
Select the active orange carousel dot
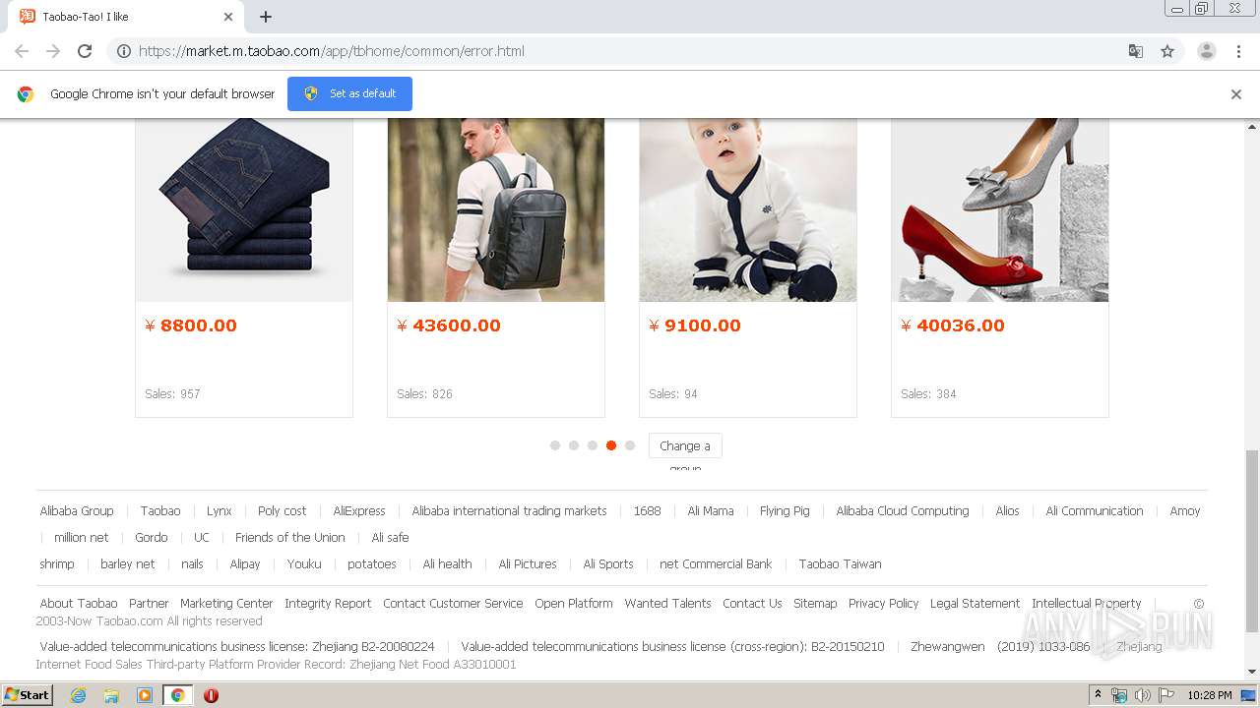(x=611, y=445)
